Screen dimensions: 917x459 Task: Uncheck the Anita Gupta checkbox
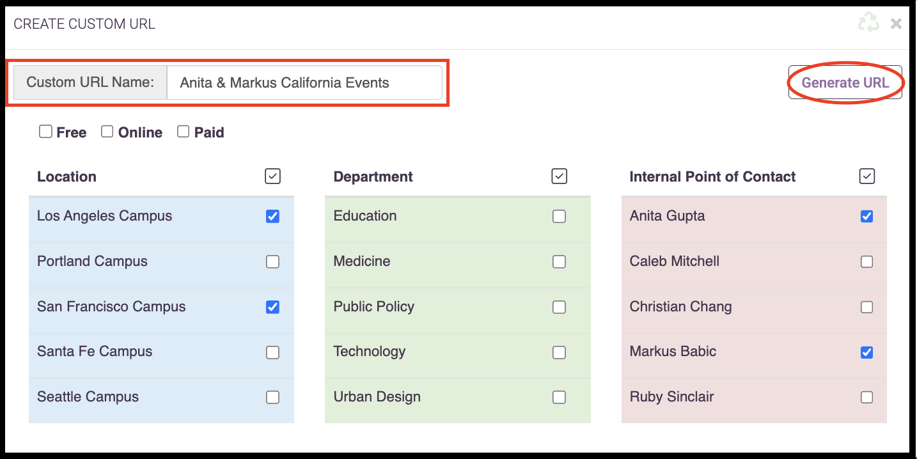tap(867, 217)
